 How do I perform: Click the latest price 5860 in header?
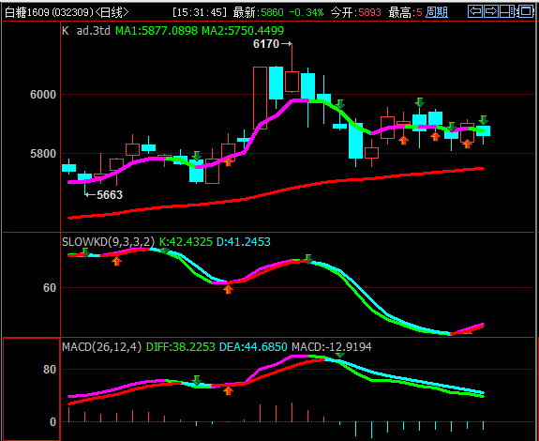[x=272, y=13]
